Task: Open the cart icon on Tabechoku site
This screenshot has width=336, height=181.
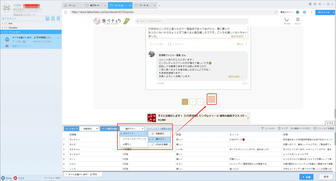Action: (x=286, y=20)
